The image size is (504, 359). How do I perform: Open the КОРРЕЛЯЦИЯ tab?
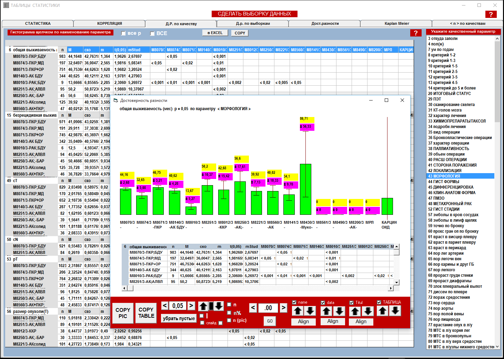pos(109,23)
